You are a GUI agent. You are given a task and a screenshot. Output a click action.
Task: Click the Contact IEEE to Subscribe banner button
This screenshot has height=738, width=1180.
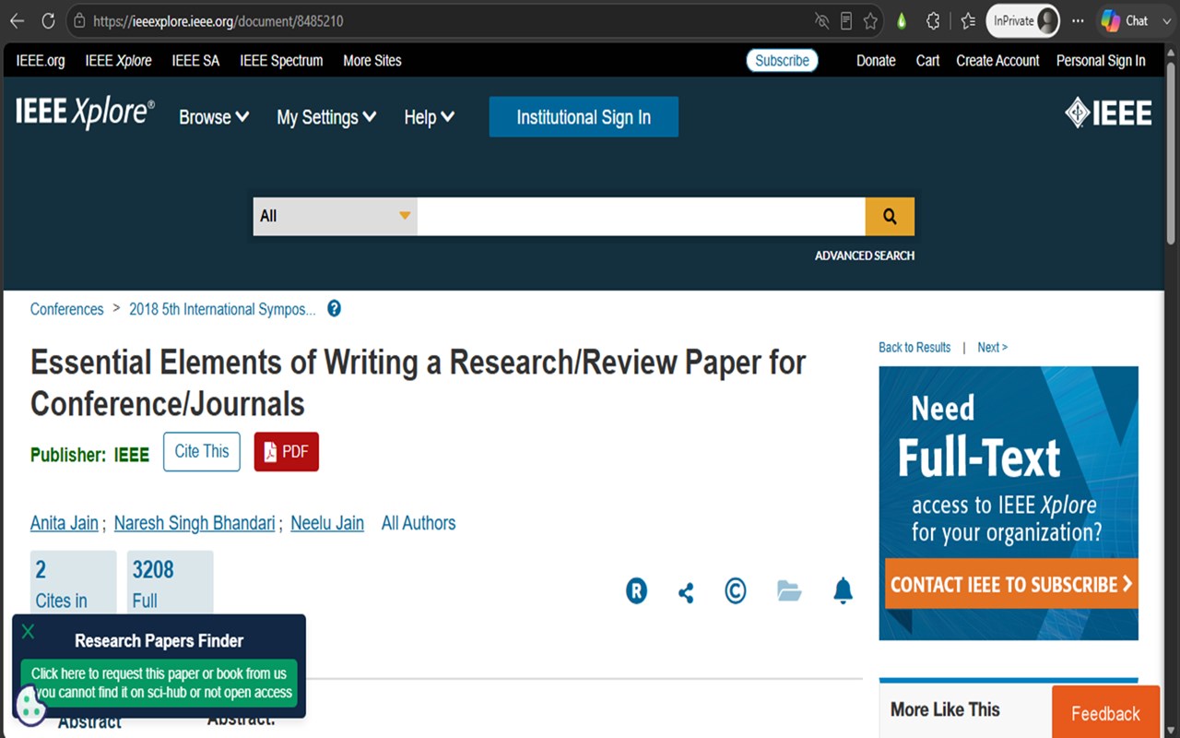tap(1011, 584)
